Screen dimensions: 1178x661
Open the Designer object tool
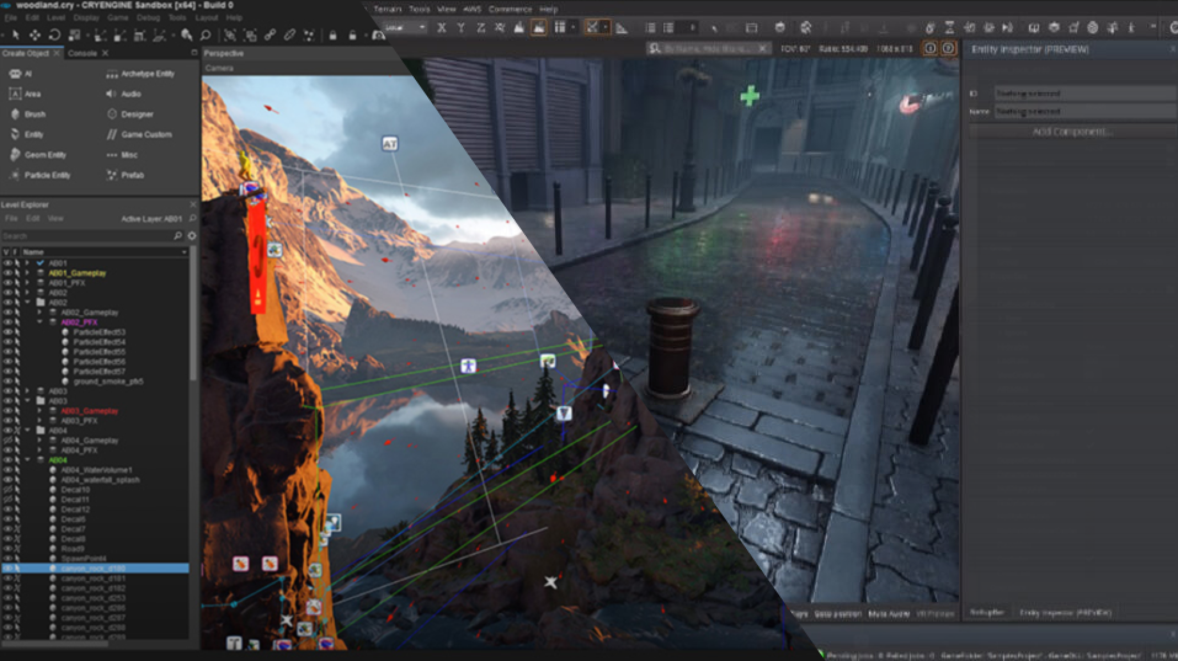pos(130,114)
